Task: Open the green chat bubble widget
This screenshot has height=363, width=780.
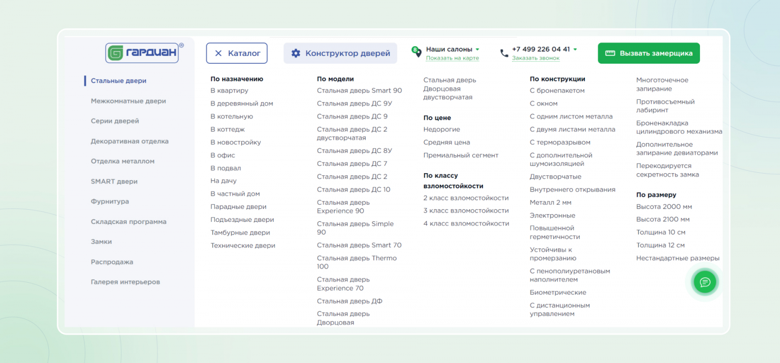Action: pos(705,282)
